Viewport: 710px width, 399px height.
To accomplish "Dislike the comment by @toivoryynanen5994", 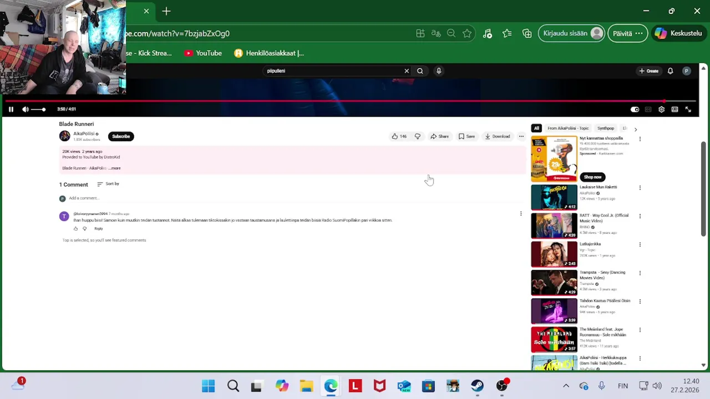I will 85,229.
